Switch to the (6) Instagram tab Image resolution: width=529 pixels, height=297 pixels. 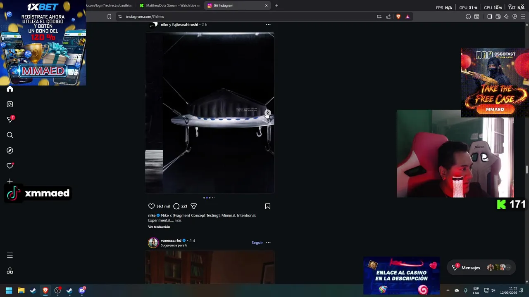238,5
